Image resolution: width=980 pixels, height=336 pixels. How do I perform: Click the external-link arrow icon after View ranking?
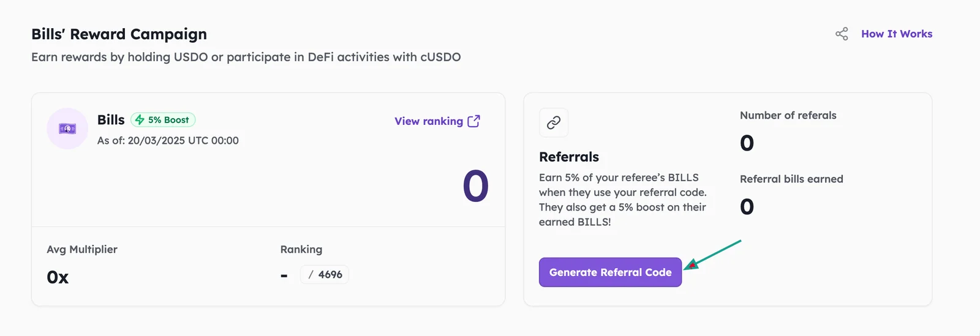click(473, 121)
